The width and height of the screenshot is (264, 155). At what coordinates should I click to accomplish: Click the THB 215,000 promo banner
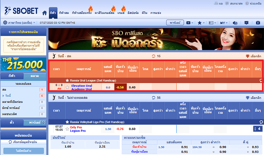23,64
